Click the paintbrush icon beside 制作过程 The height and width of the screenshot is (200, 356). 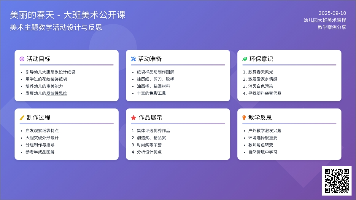22,118
